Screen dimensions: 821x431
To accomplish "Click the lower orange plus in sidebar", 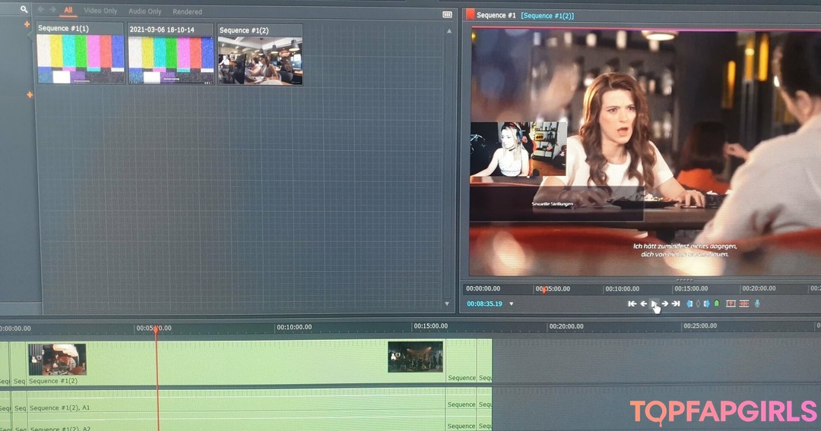I will 30,95.
